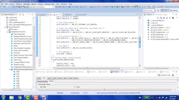Viewport: 179px width, 100px height.
Task: Select the 8 bits radio button
Action: [x=41, y=87]
